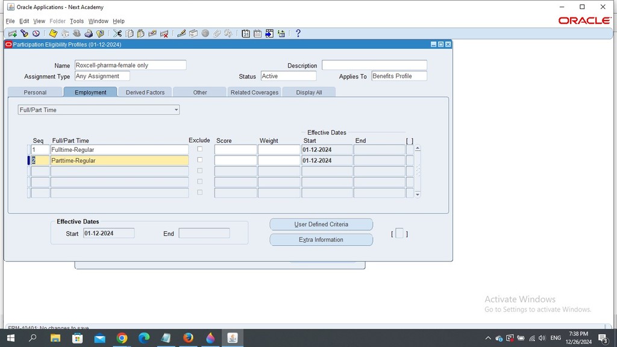617x347 pixels.
Task: Click the Seq field with value 1
Action: tap(40, 149)
